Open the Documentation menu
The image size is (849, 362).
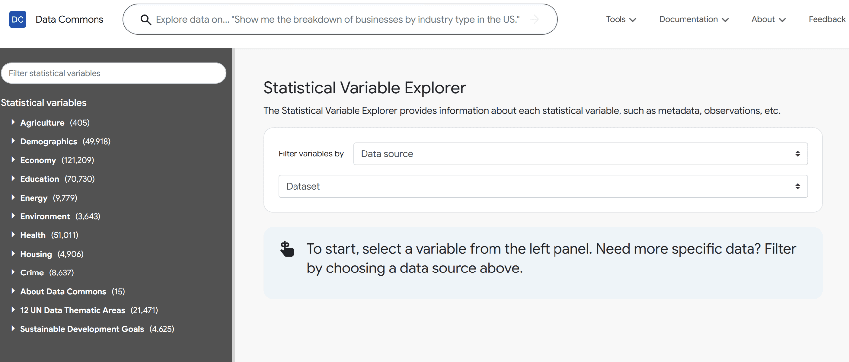pos(694,19)
